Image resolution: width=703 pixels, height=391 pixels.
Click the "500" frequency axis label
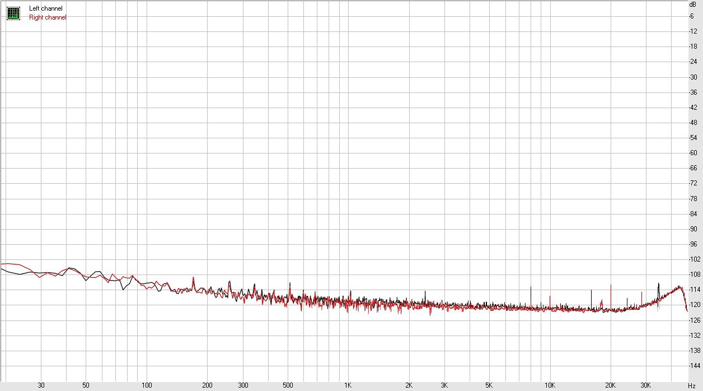288,386
